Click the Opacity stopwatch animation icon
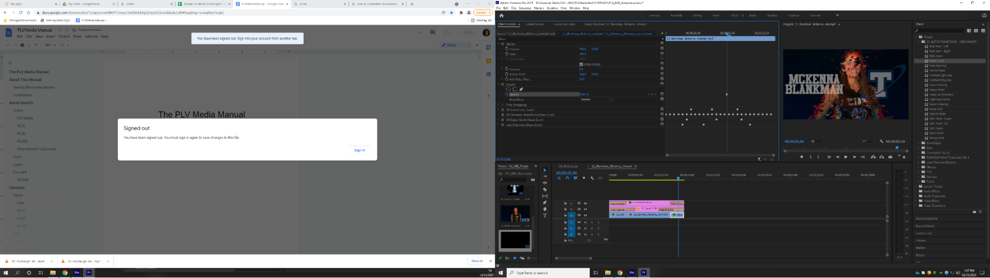This screenshot has height=278, width=990. (x=507, y=94)
